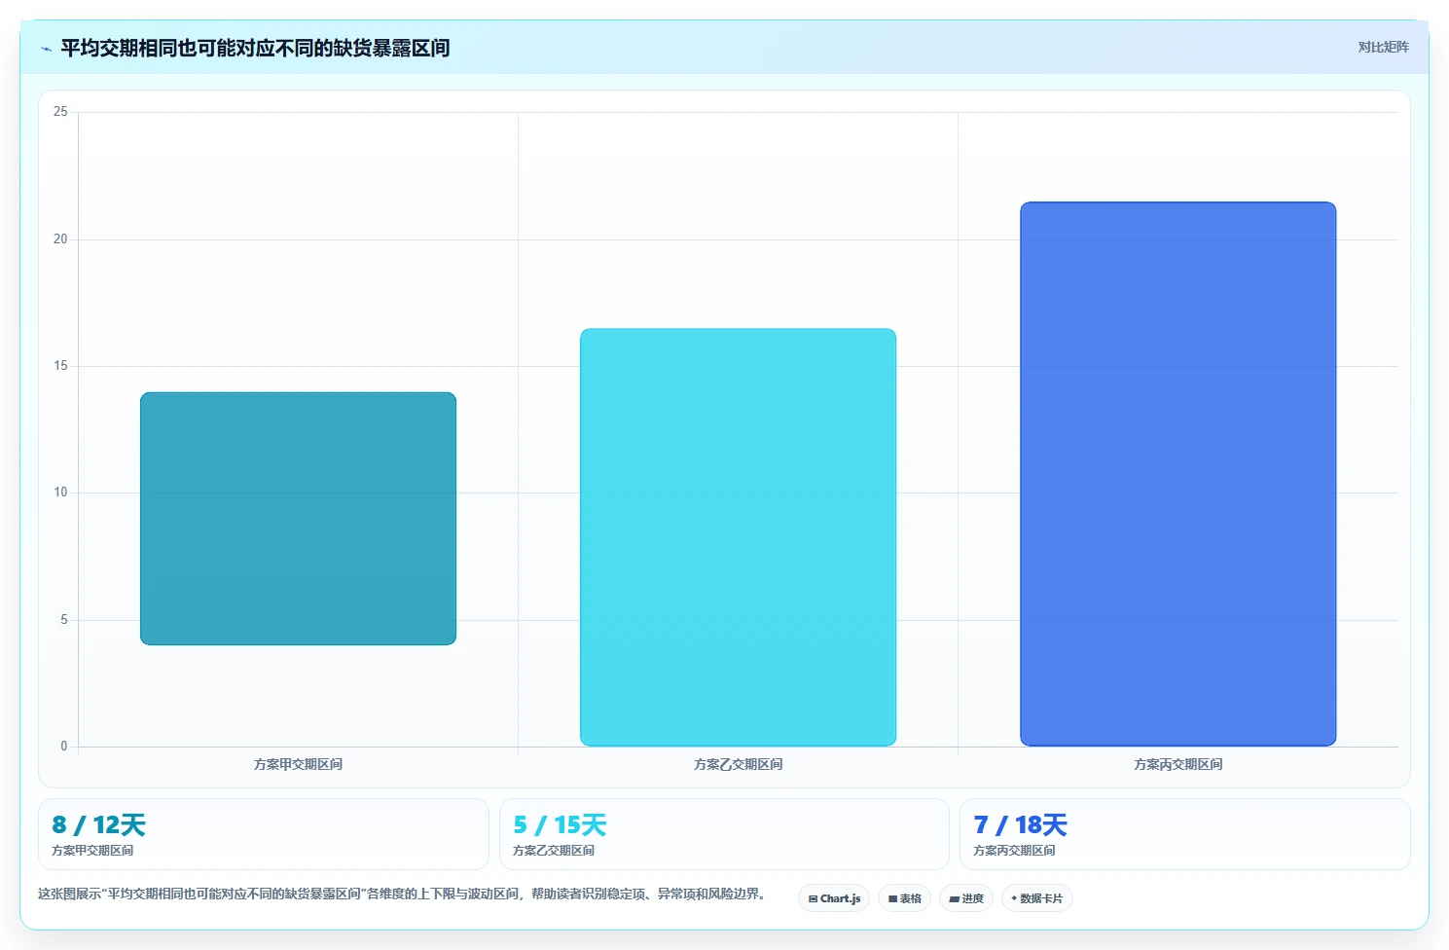Viewport: 1449px width, 950px height.
Task: Click the x-axis label 方案甲交期区间
Action: (x=298, y=764)
